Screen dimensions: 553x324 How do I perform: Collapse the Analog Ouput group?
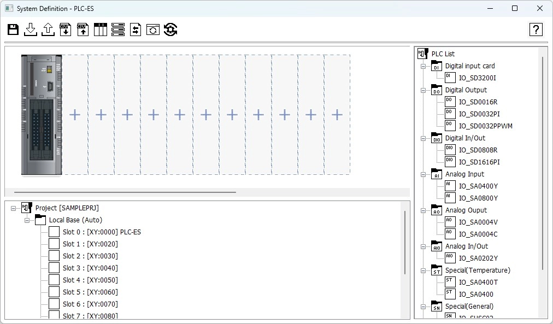tap(423, 210)
